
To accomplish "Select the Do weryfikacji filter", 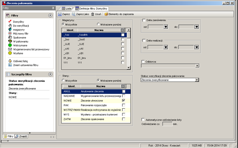I will [x=21, y=26].
